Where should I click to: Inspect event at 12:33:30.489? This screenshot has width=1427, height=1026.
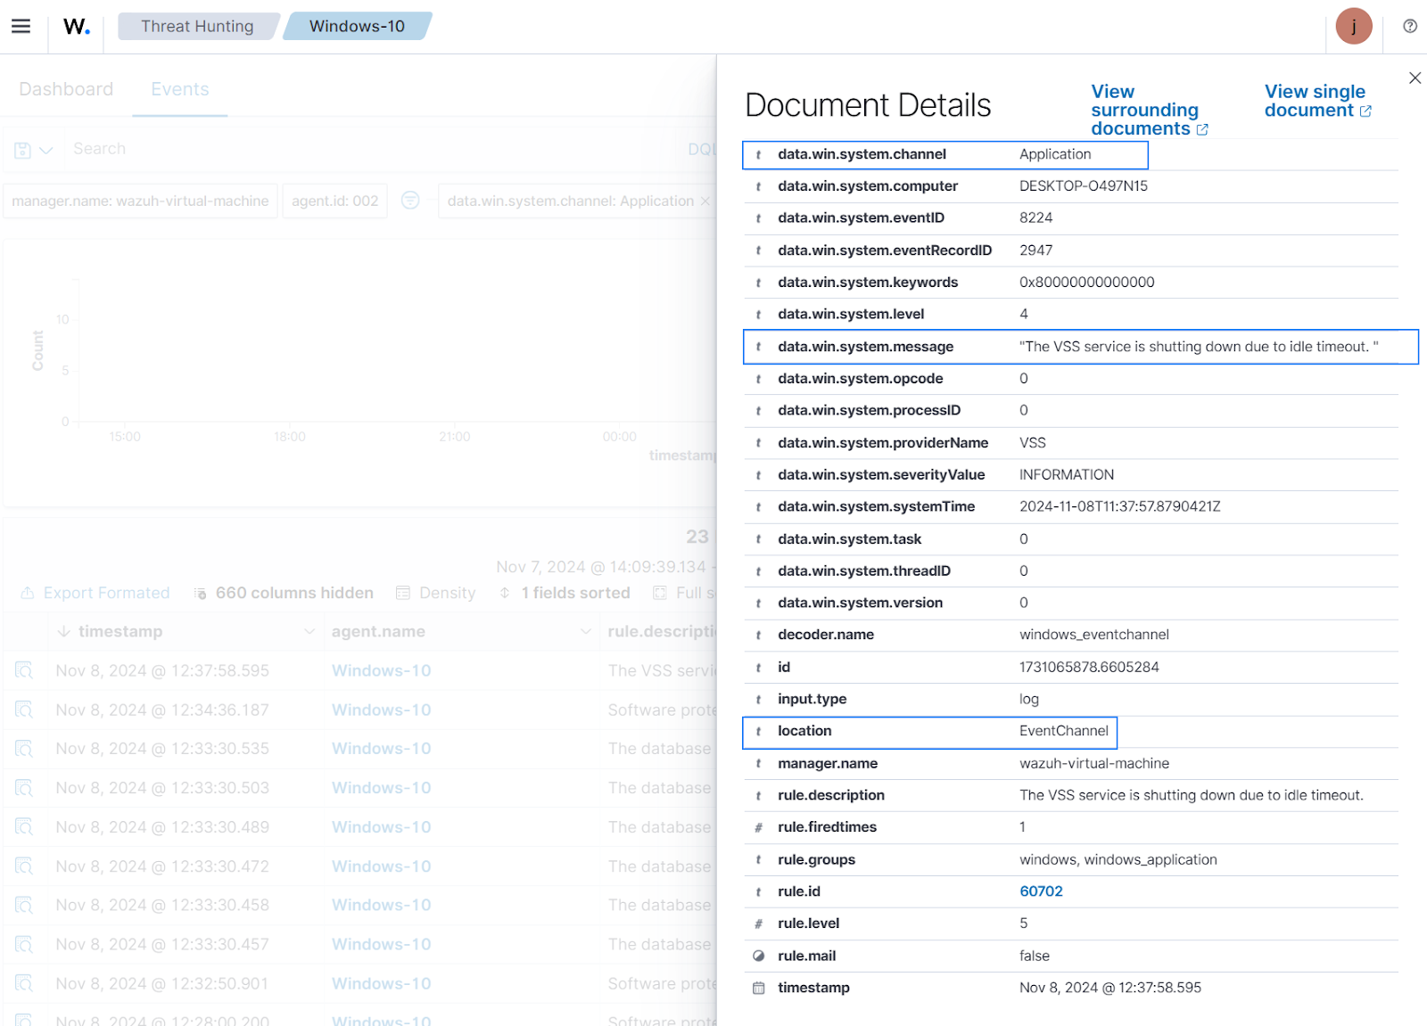tap(24, 827)
